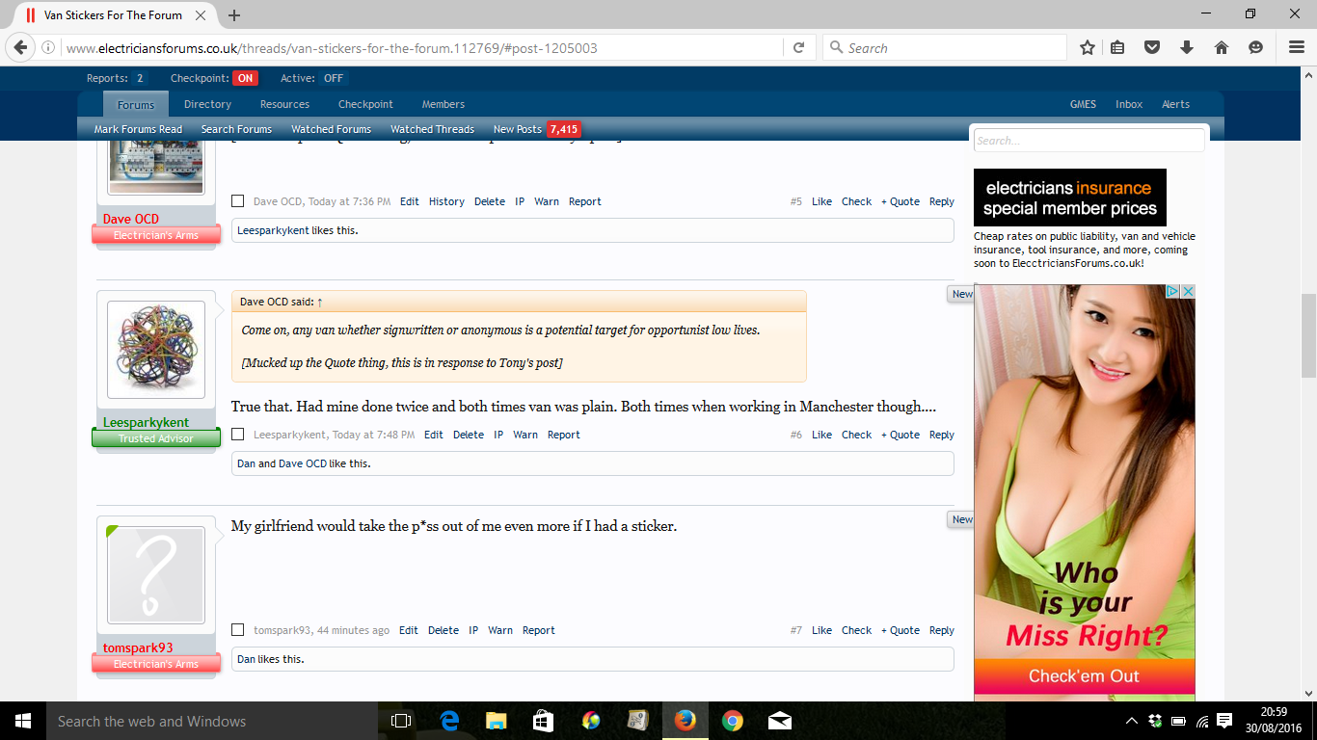1317x740 pixels.
Task: Tick the checkbox for Dave OCD's post
Action: (x=238, y=201)
